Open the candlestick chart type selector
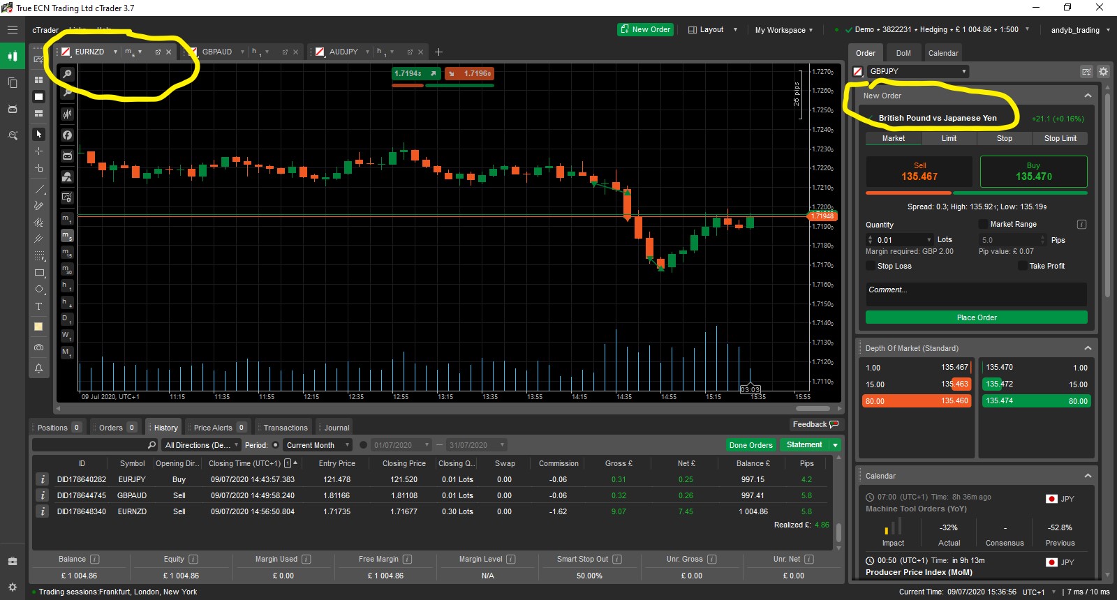Screen dimensions: 1117x600 [67, 114]
